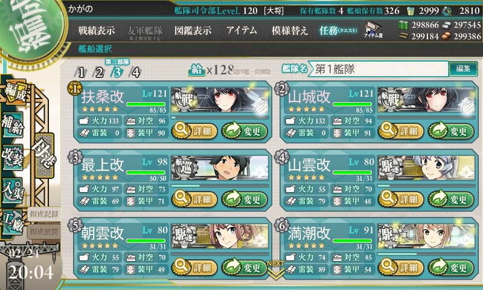Select fleet number 2 tab
This screenshot has height=290, width=483.
[99, 72]
